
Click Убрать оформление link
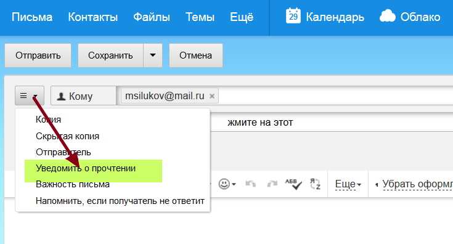417,184
